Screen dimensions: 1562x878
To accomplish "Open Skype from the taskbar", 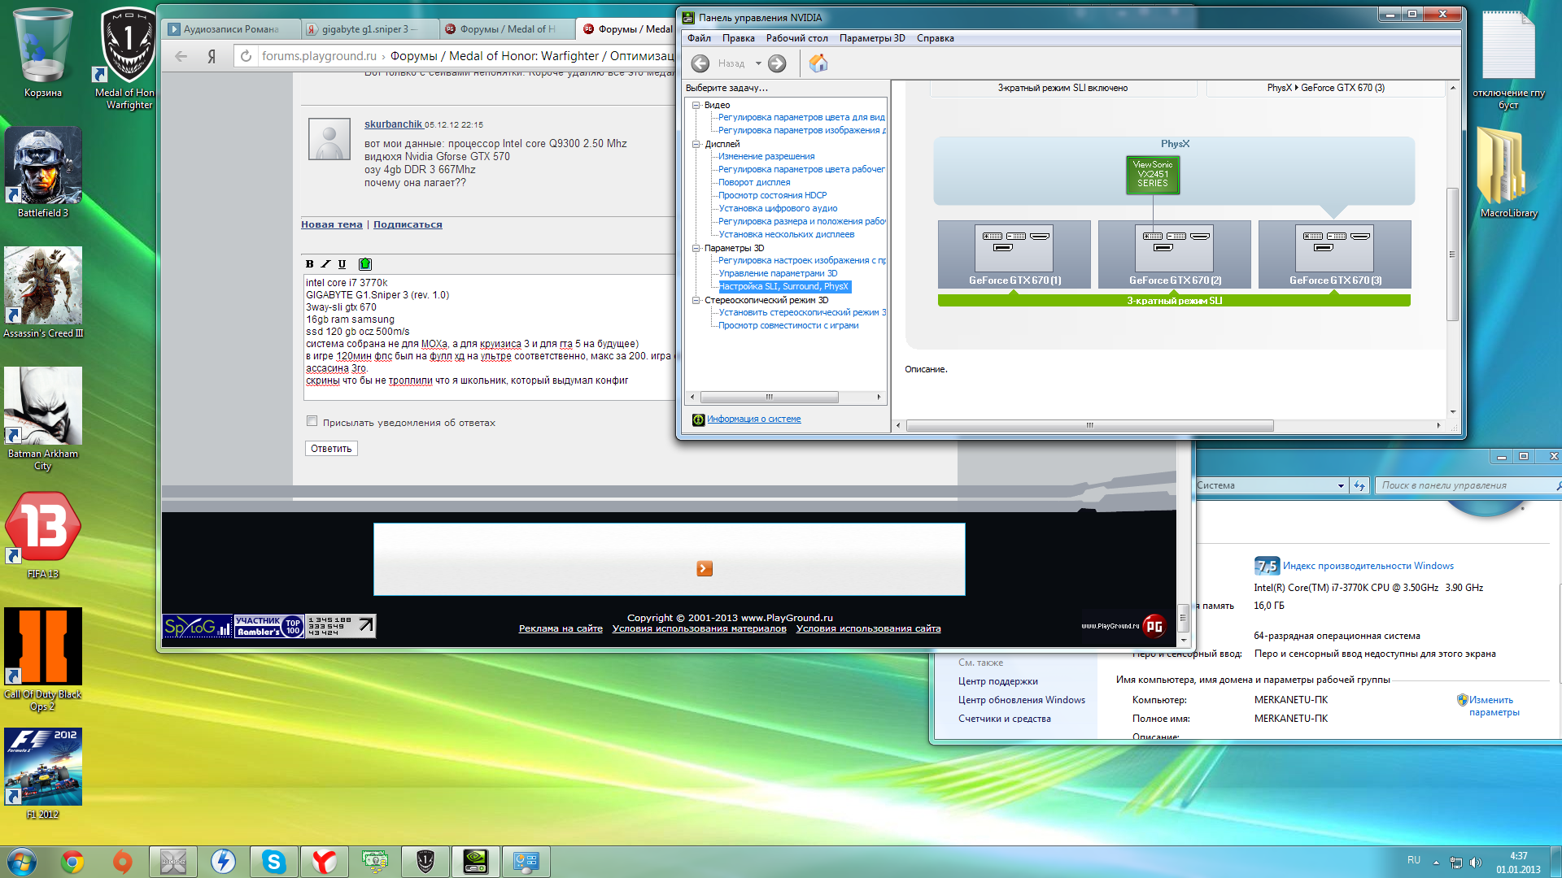I will [274, 862].
